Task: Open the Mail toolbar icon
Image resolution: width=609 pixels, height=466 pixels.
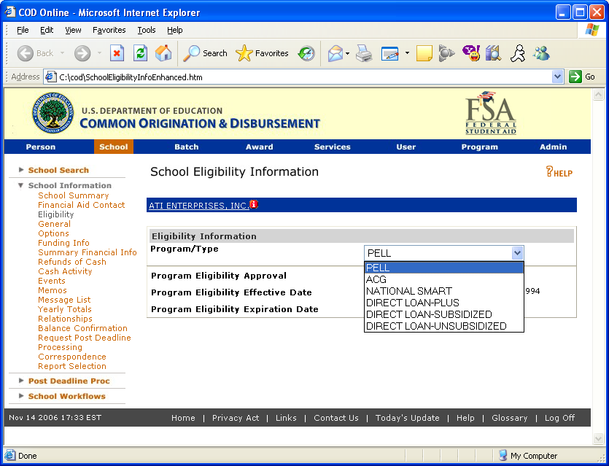Action: (335, 53)
